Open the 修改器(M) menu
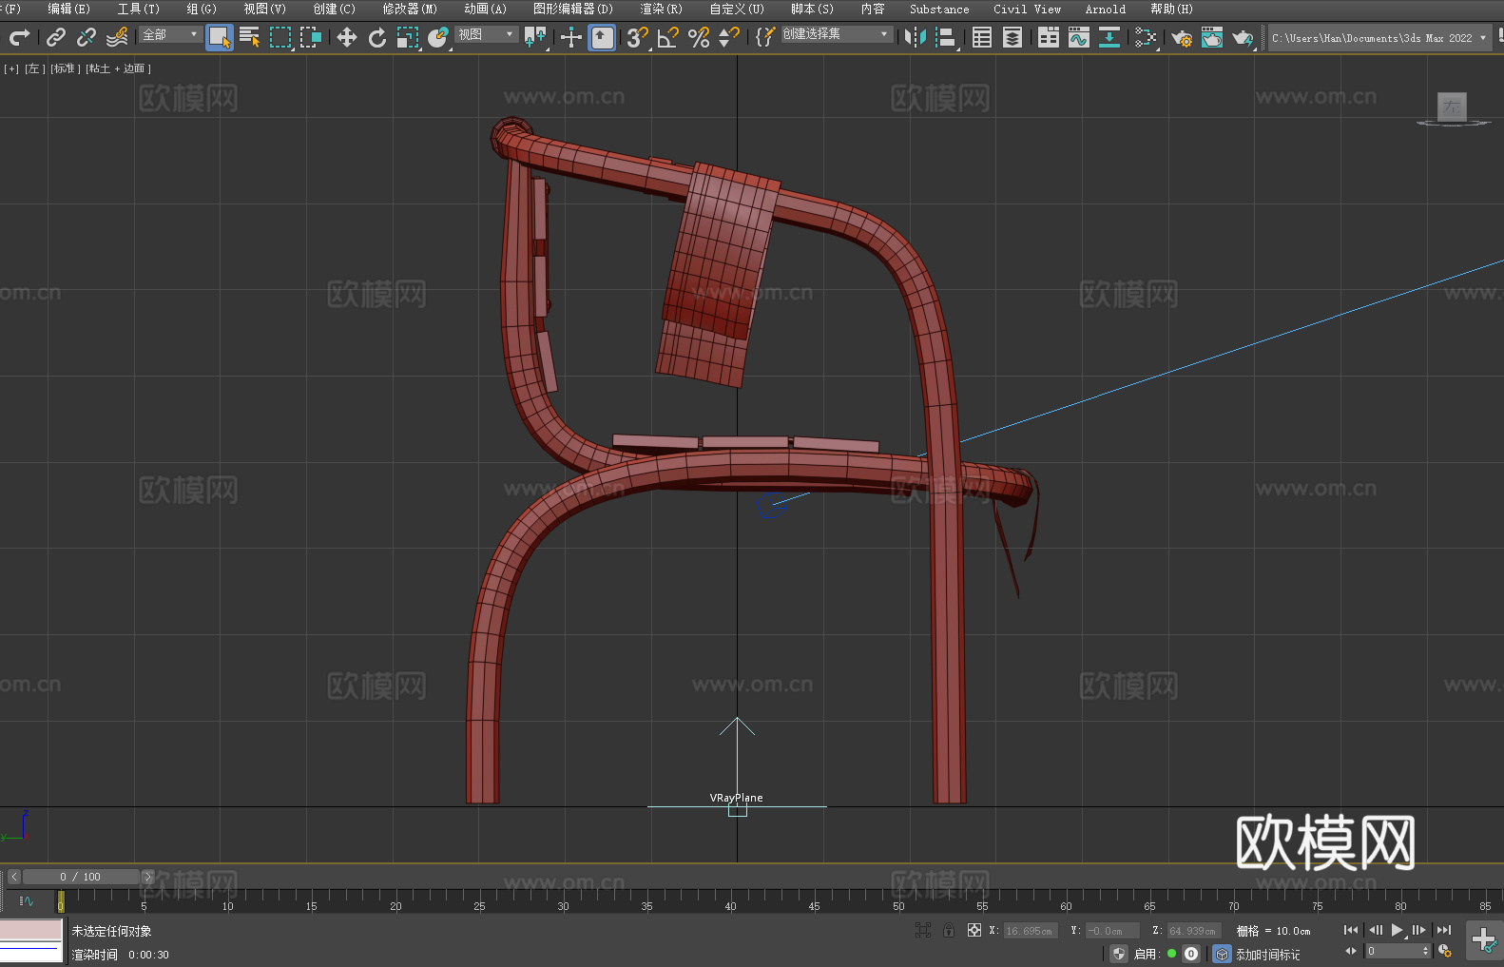 [410, 9]
